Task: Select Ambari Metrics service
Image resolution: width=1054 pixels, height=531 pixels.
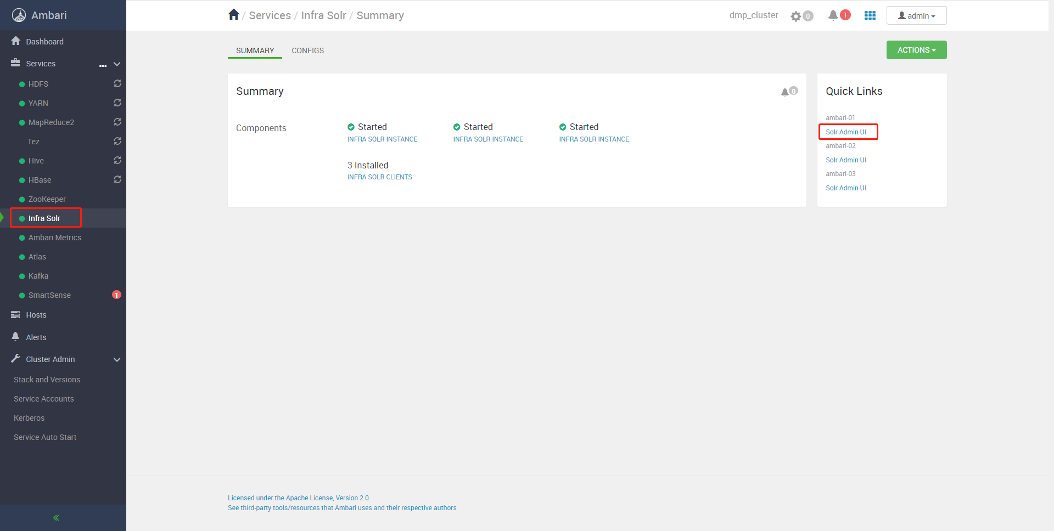Action: coord(55,238)
